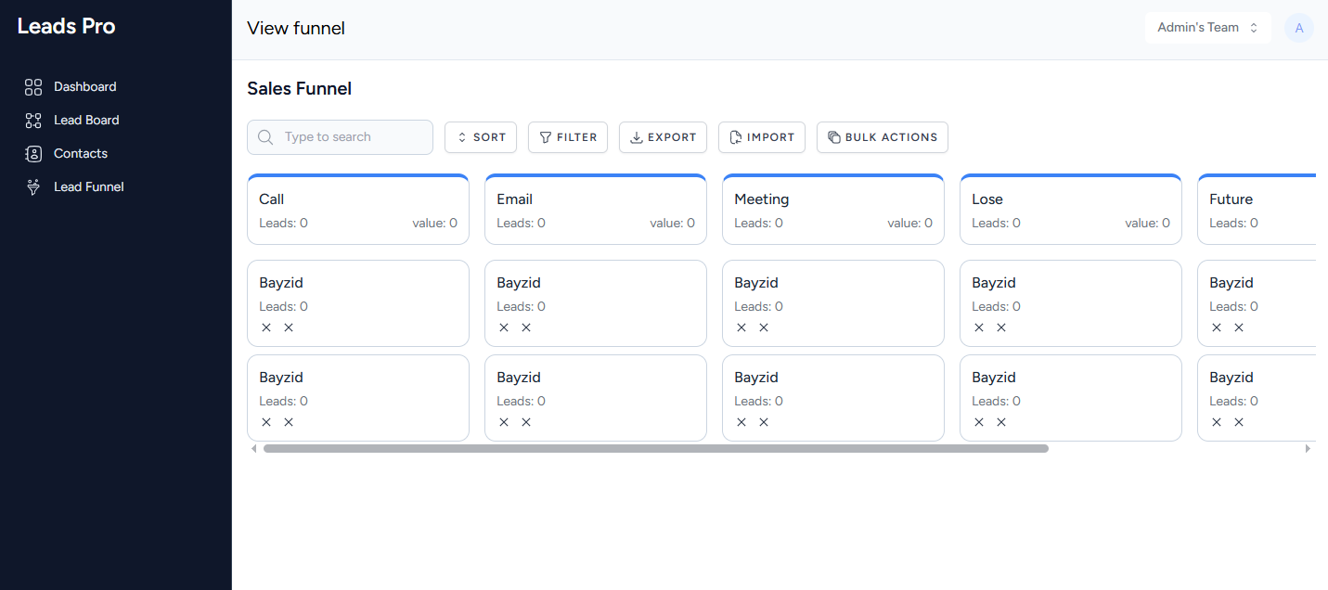Click the right X icon on the lower Bayzid card under Lose
The width and height of the screenshot is (1328, 590).
coord(1001,422)
